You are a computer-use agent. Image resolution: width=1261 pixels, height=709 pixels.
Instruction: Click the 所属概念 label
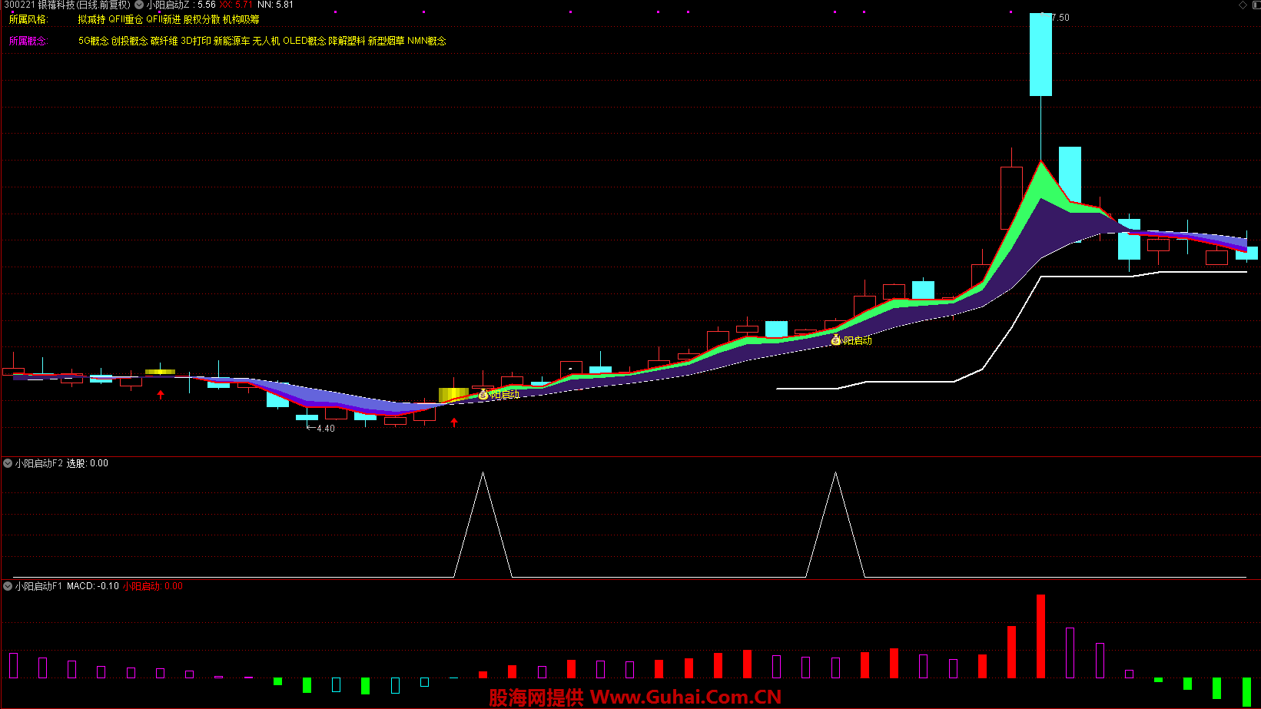[x=28, y=41]
